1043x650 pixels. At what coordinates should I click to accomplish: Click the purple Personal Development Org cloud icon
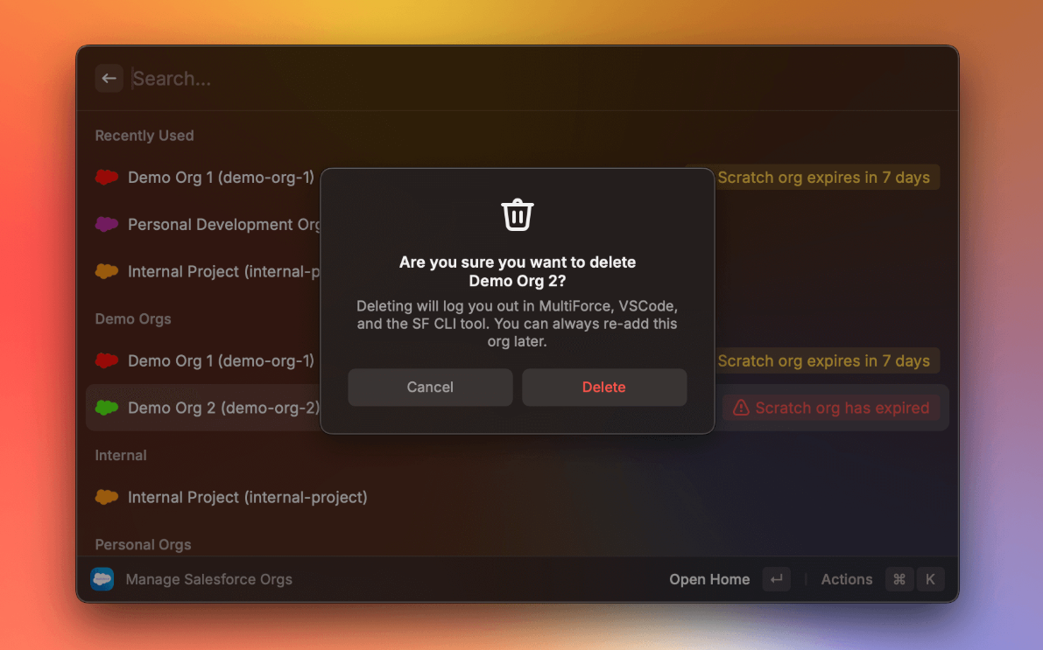[107, 225]
